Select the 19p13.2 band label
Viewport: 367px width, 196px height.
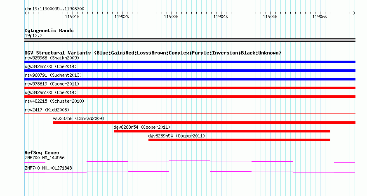pos(33,35)
